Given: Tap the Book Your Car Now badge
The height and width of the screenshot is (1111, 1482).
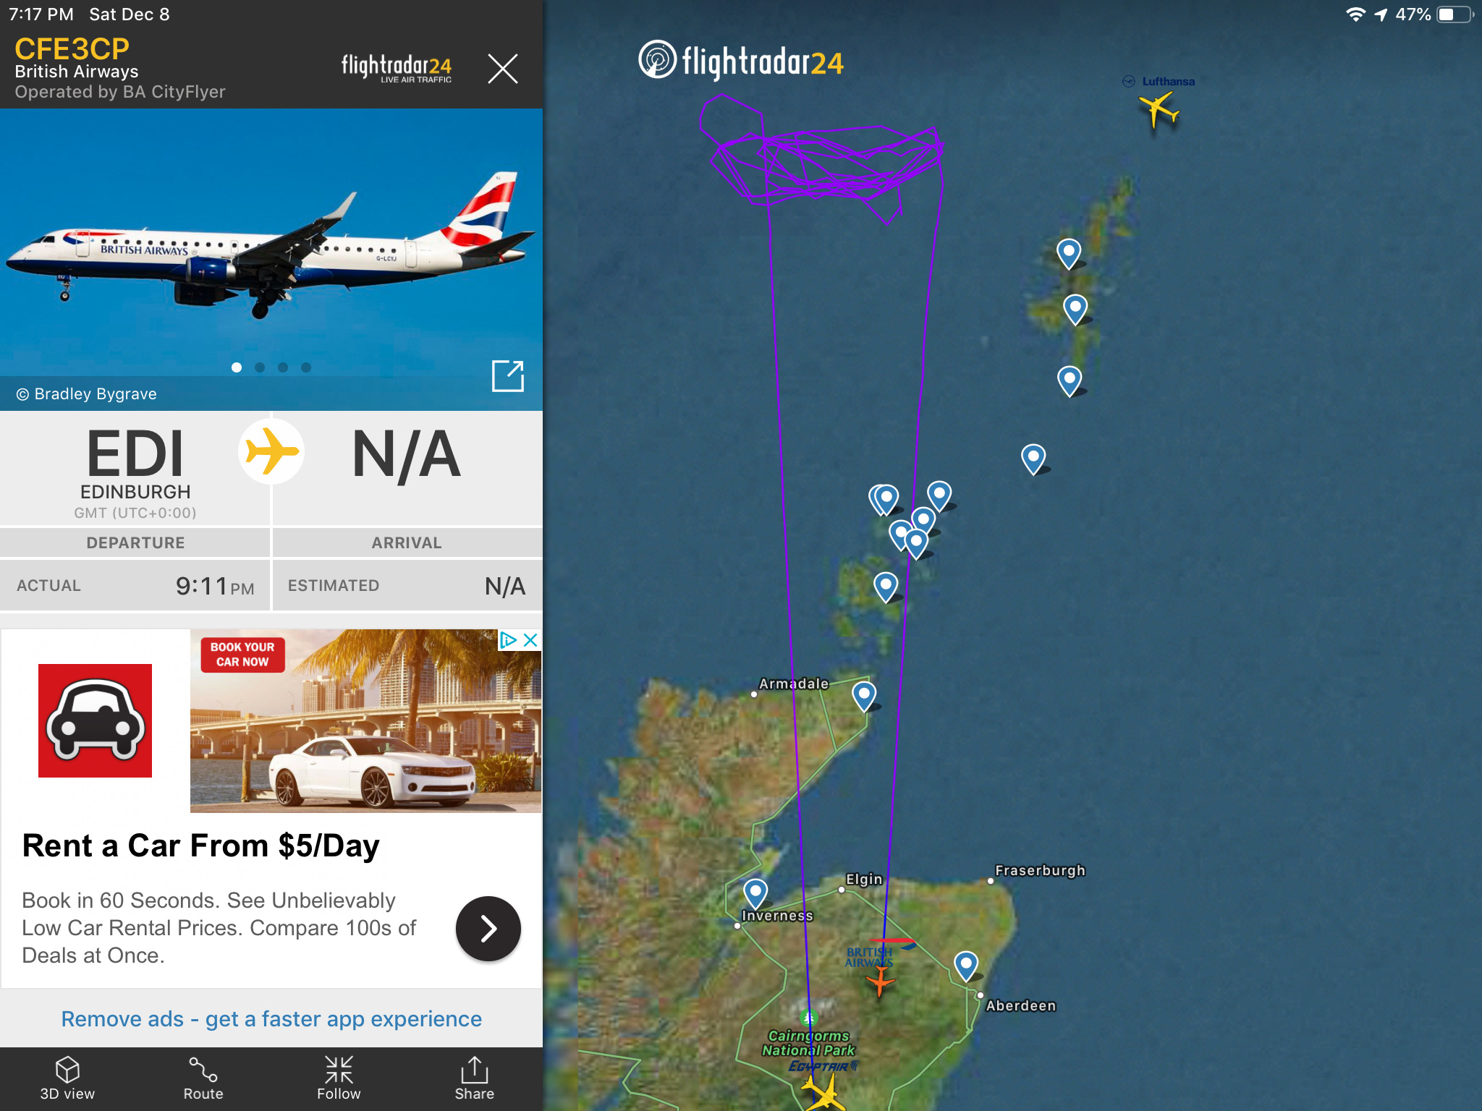Looking at the screenshot, I should tap(242, 655).
